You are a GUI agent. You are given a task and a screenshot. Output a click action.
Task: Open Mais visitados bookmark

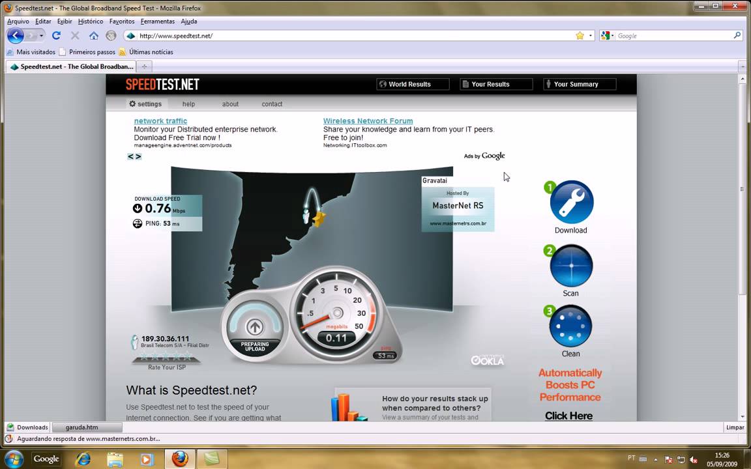(x=31, y=51)
